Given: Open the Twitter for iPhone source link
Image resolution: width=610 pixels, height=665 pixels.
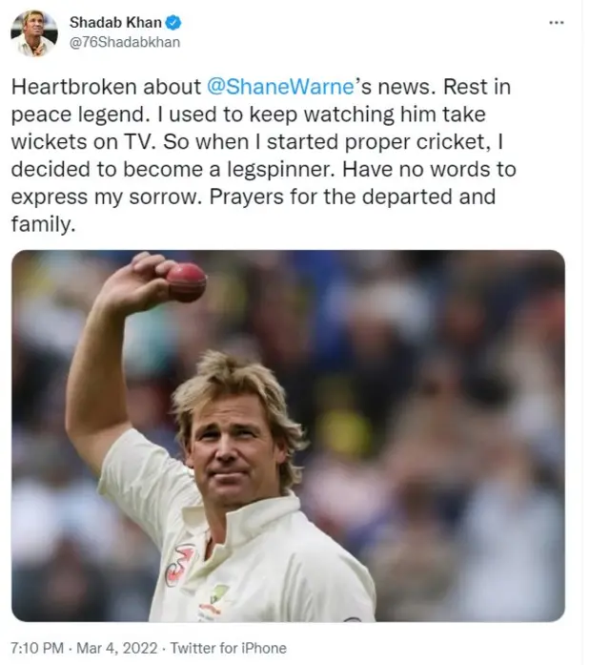Looking at the screenshot, I should (229, 648).
